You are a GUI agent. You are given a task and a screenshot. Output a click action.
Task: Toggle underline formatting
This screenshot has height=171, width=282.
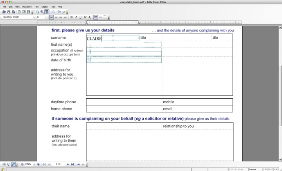80,17
